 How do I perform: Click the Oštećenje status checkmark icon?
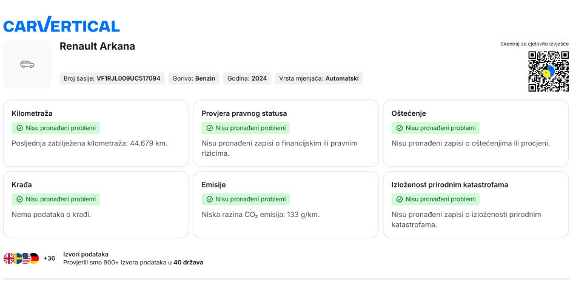click(x=399, y=128)
